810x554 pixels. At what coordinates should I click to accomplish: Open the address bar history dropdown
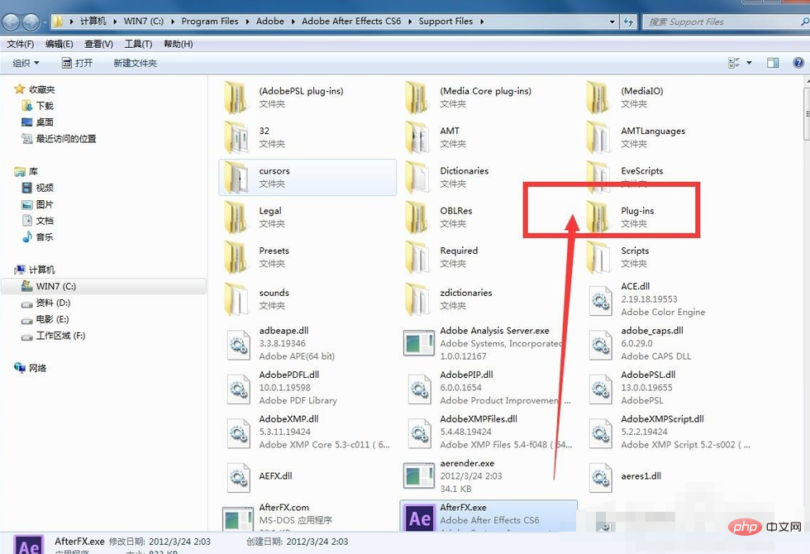[612, 21]
